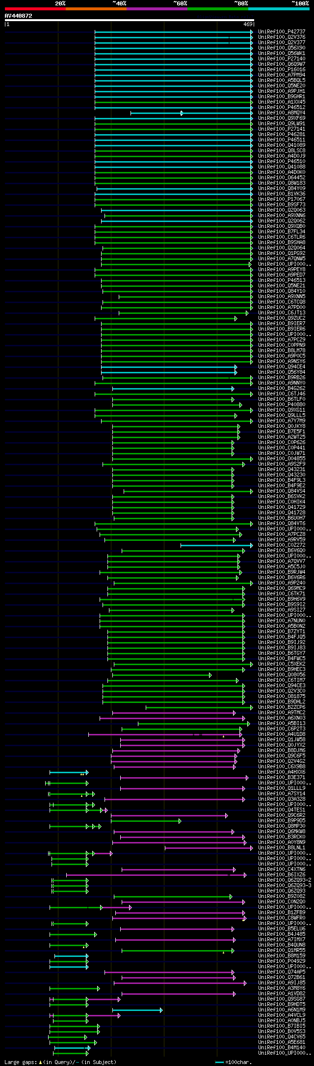Open hit UniRef100_B1VK36
The height and width of the screenshot is (1066, 314).
pyautogui.click(x=282, y=194)
